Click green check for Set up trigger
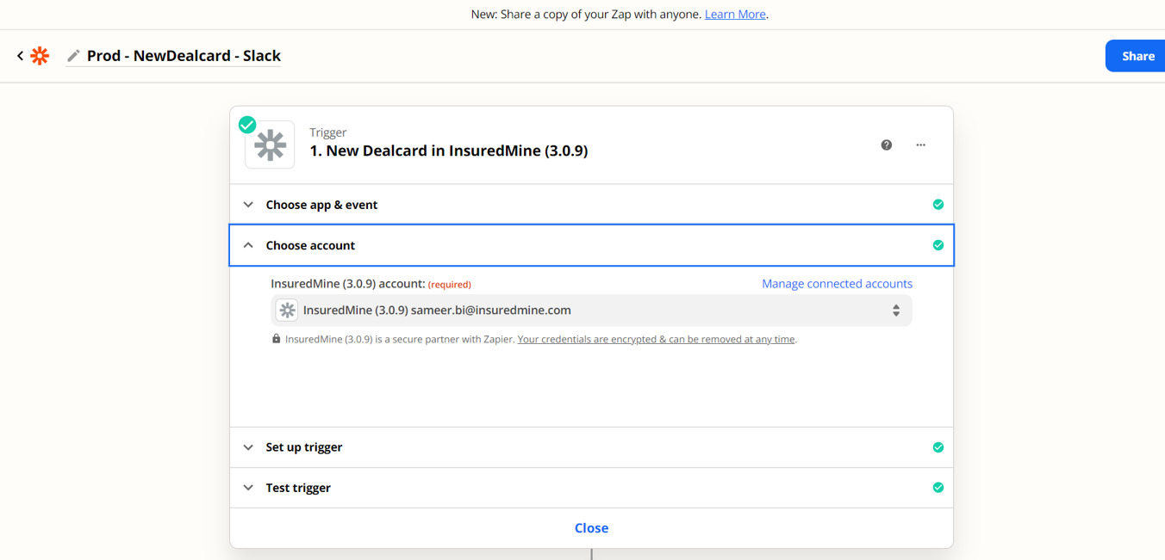 [938, 447]
